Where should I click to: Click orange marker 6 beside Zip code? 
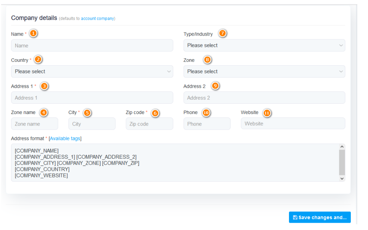coord(155,113)
